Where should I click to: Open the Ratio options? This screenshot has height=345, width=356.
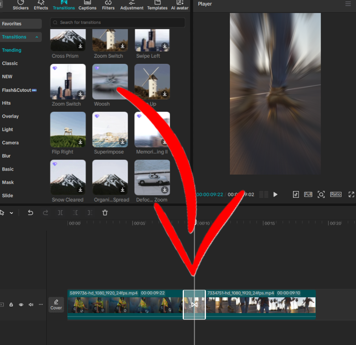(x=336, y=195)
